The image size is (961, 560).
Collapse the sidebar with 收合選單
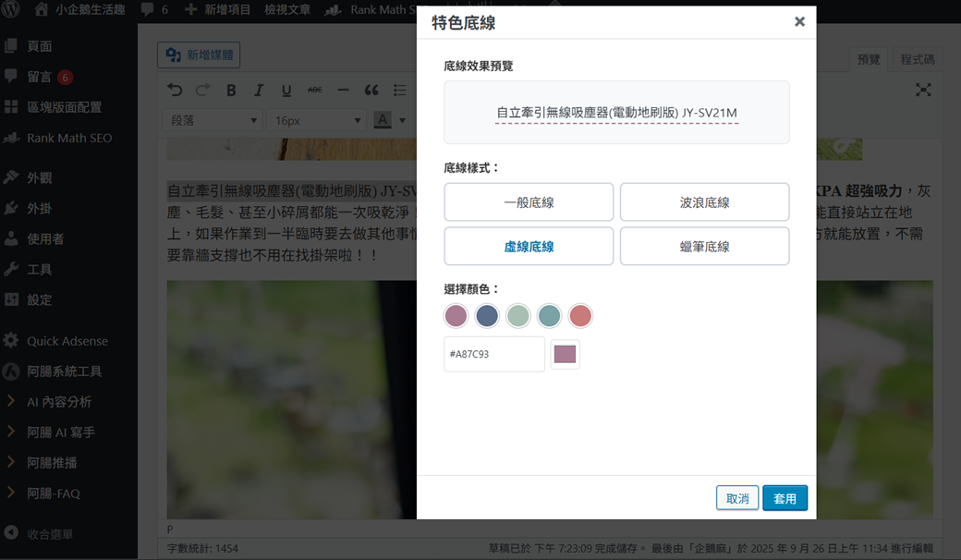tap(49, 534)
